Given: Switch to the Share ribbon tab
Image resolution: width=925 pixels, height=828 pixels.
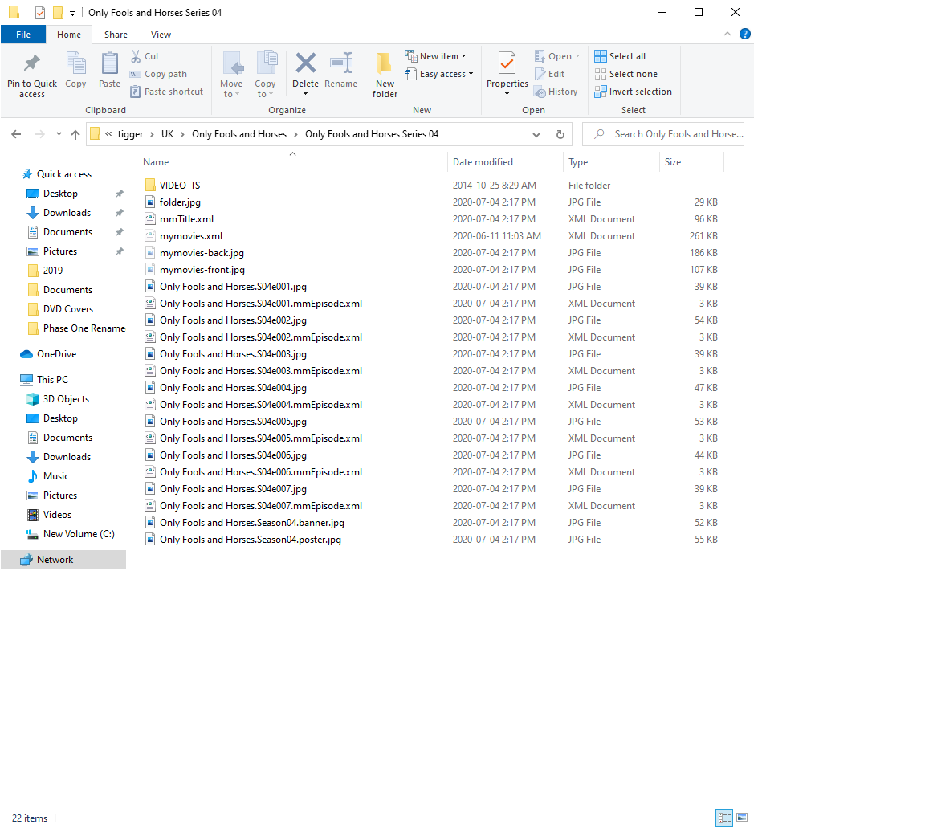Looking at the screenshot, I should point(116,35).
